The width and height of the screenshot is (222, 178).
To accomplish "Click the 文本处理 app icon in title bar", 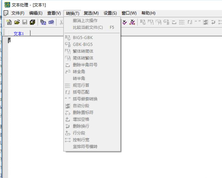I will (x=7, y=5).
